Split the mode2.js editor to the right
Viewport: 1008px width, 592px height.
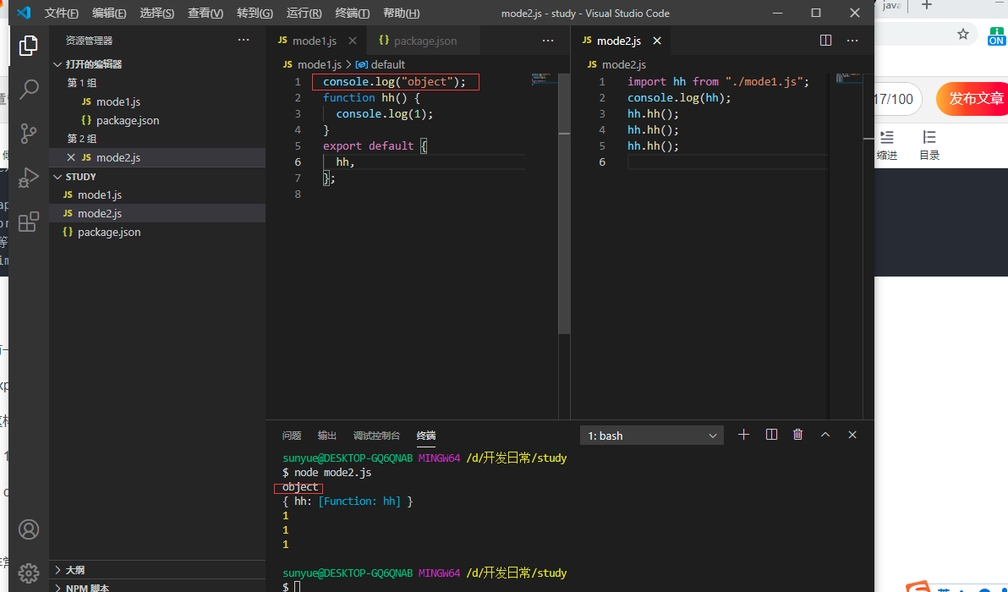(826, 41)
